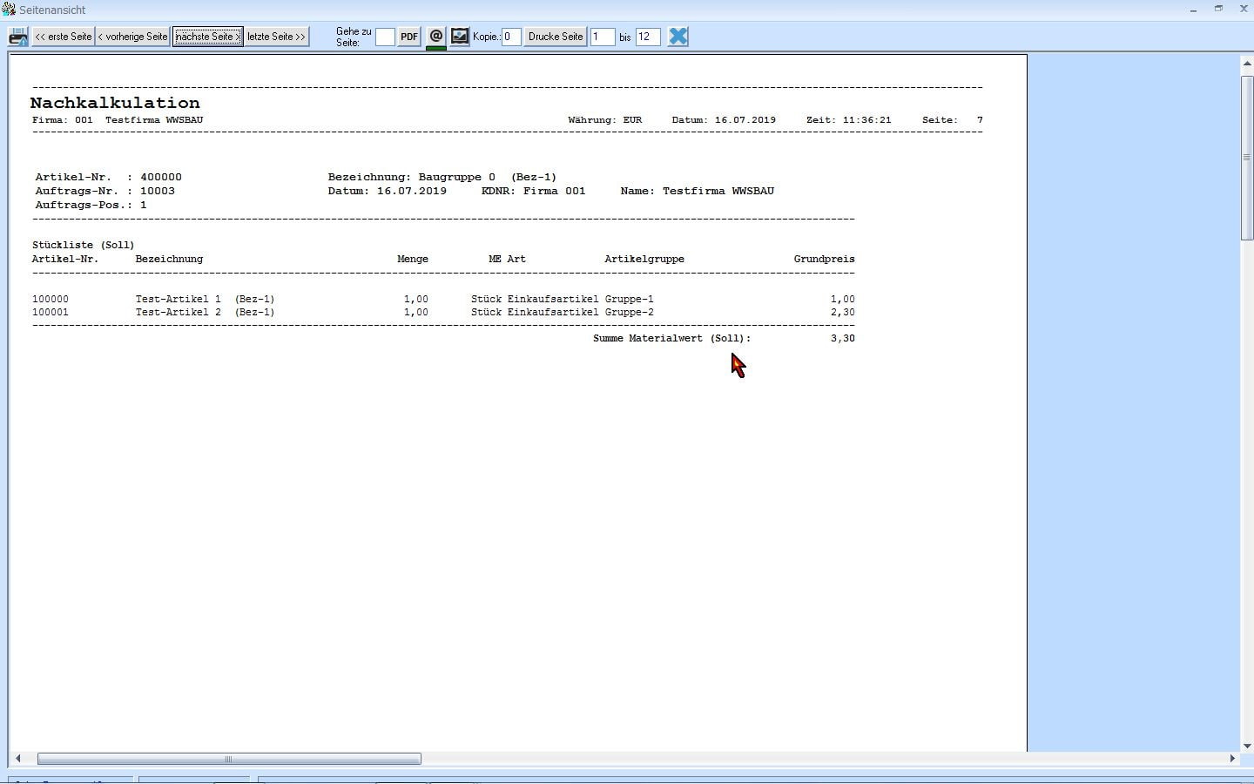This screenshot has width=1254, height=784.
Task: Send preview by email with @ icon
Action: click(x=436, y=37)
